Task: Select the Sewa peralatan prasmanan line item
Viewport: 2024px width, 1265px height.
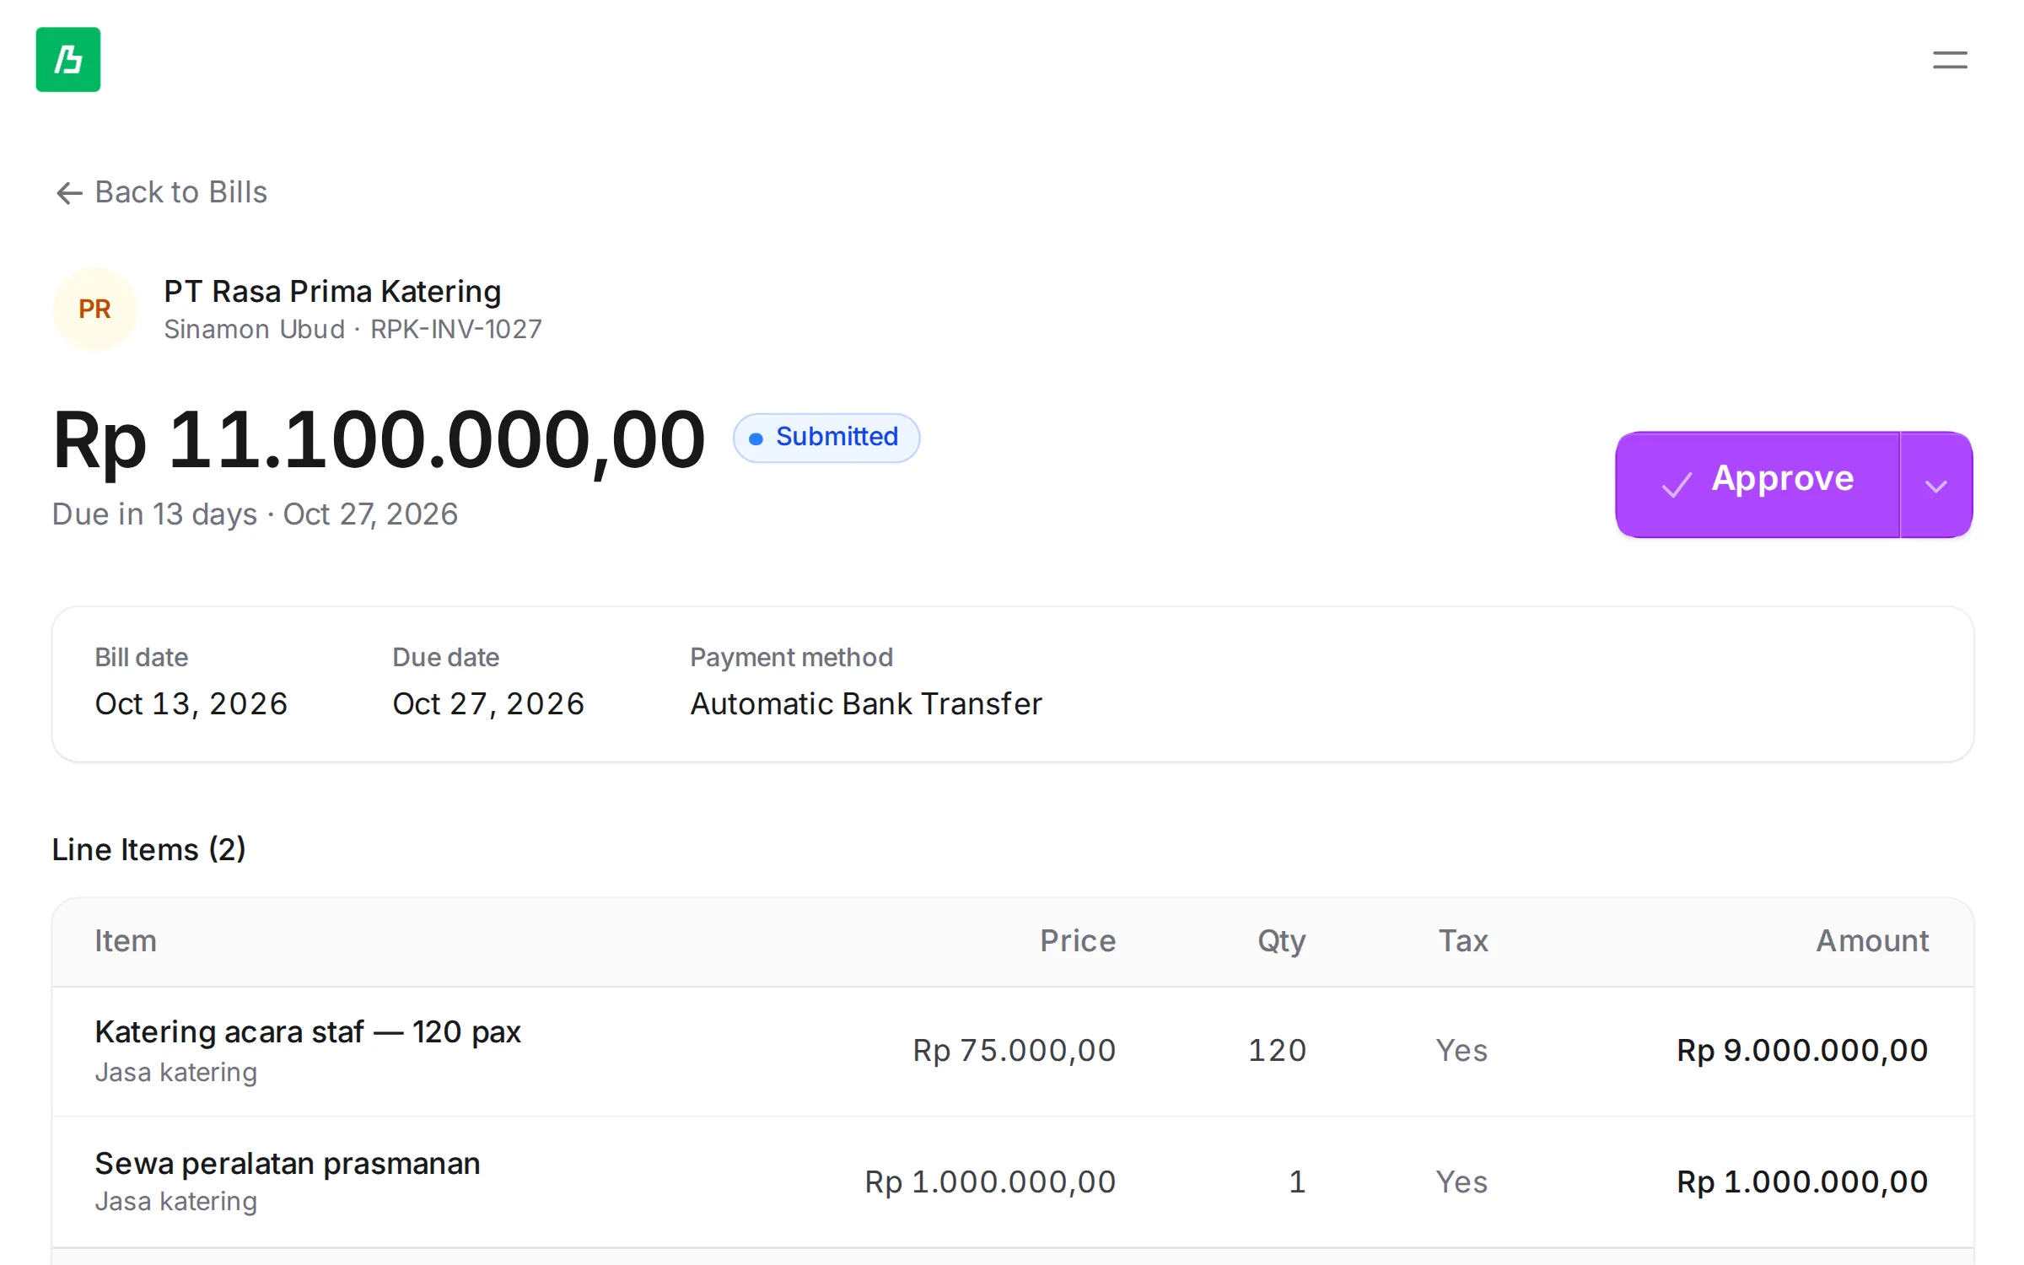Action: pyautogui.click(x=1013, y=1182)
